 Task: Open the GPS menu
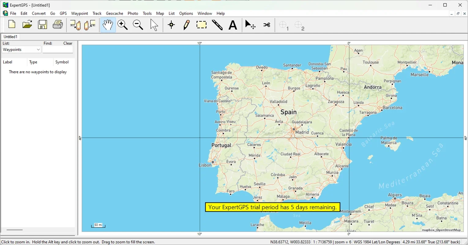(x=63, y=13)
